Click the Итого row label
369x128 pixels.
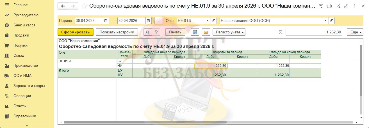(x=63, y=70)
